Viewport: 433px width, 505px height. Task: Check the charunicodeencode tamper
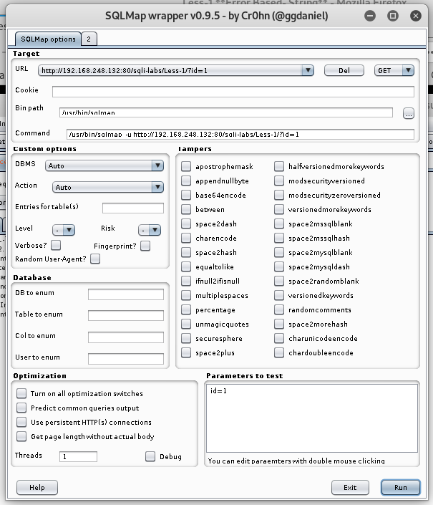tap(279, 338)
